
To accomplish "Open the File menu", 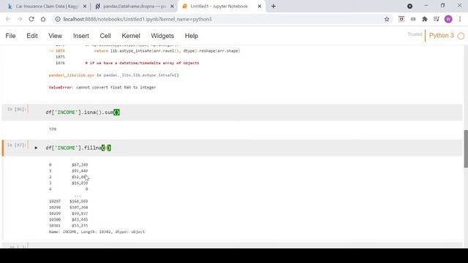I will (10, 36).
